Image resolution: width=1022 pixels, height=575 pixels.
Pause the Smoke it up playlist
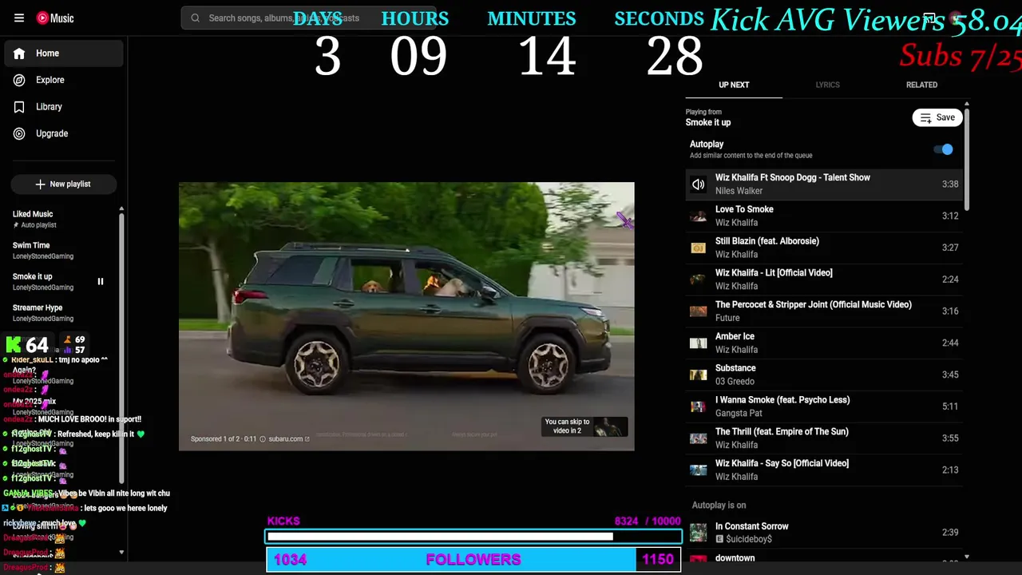pyautogui.click(x=101, y=281)
